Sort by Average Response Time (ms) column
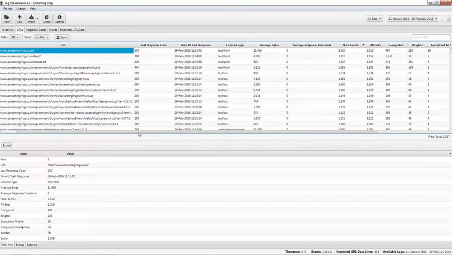Image resolution: width=453 pixels, height=255 pixels. 312,45
